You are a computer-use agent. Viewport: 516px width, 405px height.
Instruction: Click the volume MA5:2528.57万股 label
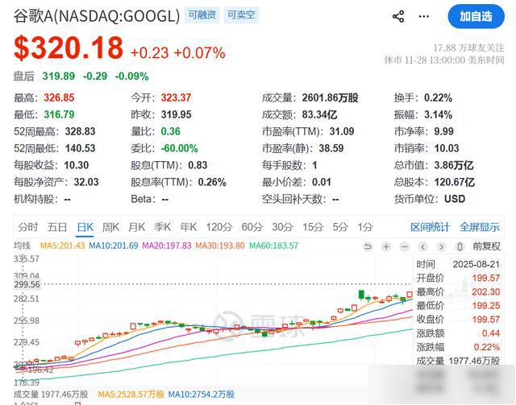coord(131,395)
